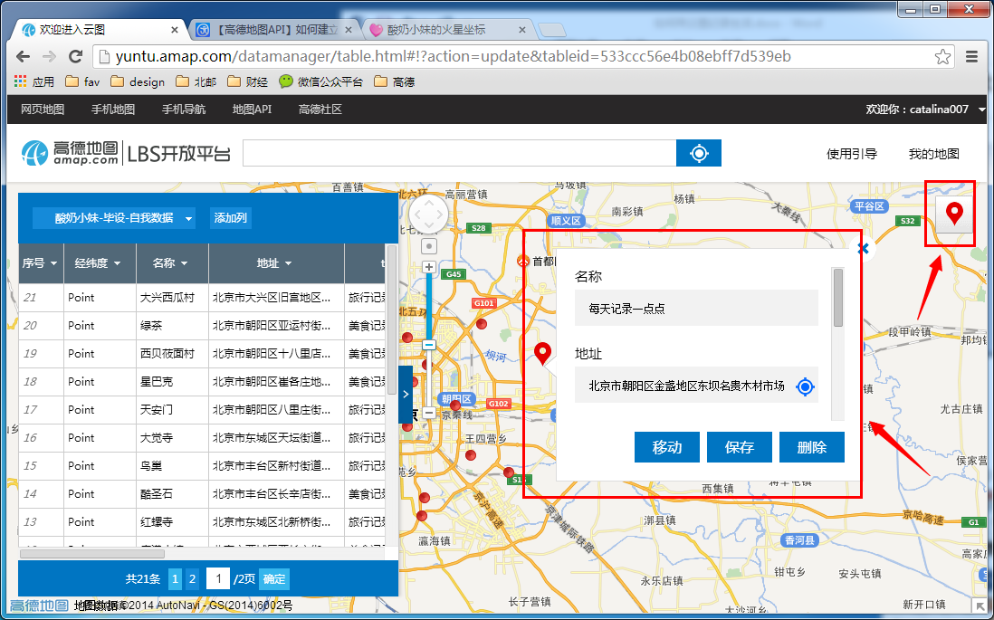The height and width of the screenshot is (620, 994).
Task: Select the row named 大兴西瓜村
Action: click(202, 297)
